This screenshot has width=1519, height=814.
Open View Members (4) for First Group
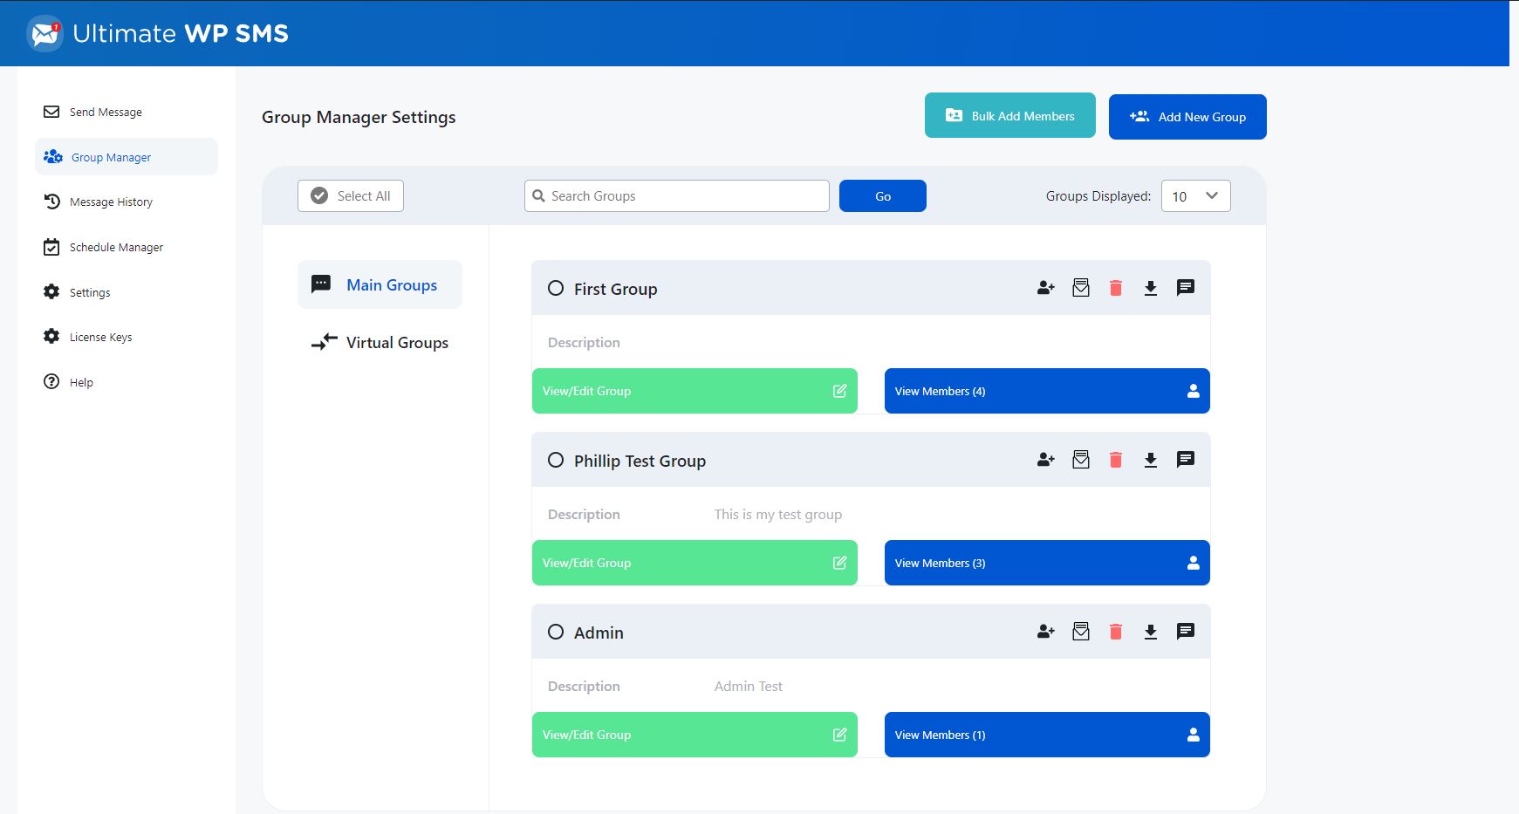[x=1046, y=391]
